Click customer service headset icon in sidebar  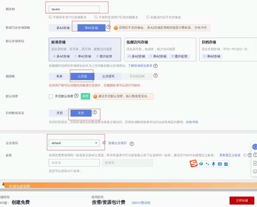point(255,147)
